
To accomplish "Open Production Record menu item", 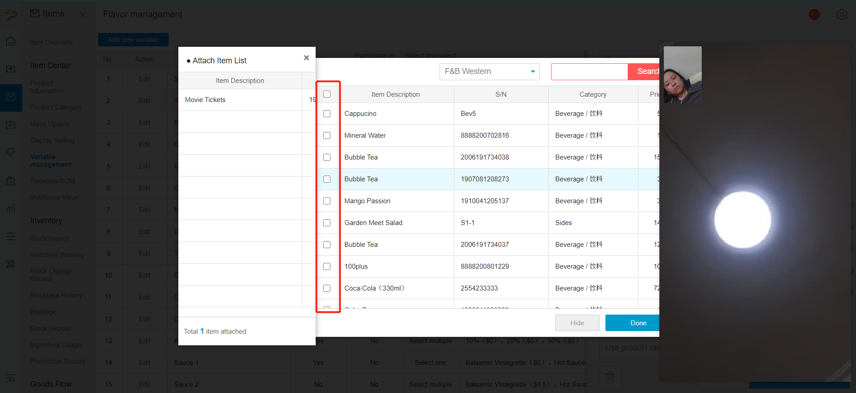I will [58, 361].
